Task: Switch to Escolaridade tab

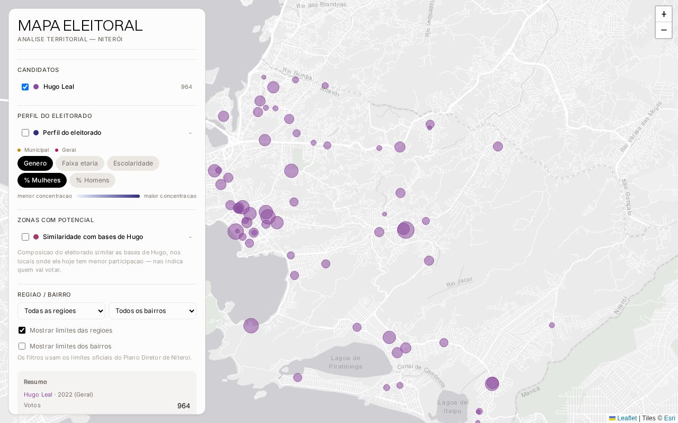Action: [x=133, y=163]
